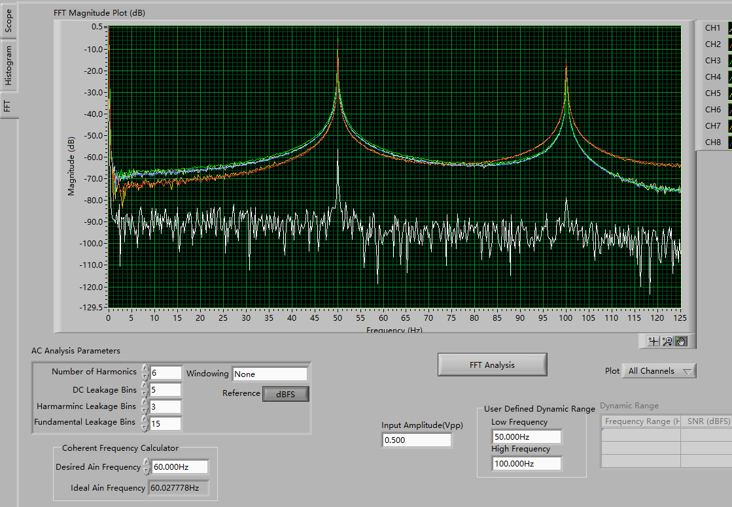The height and width of the screenshot is (507, 732).
Task: Open the Windowing selector showing None
Action: pos(270,374)
